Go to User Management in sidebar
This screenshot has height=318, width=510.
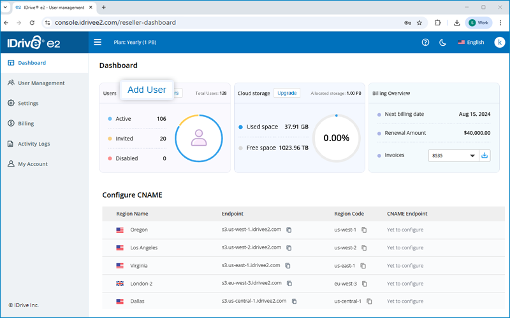41,83
